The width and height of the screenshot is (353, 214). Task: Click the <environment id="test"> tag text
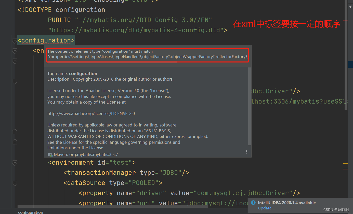[x=92, y=163]
